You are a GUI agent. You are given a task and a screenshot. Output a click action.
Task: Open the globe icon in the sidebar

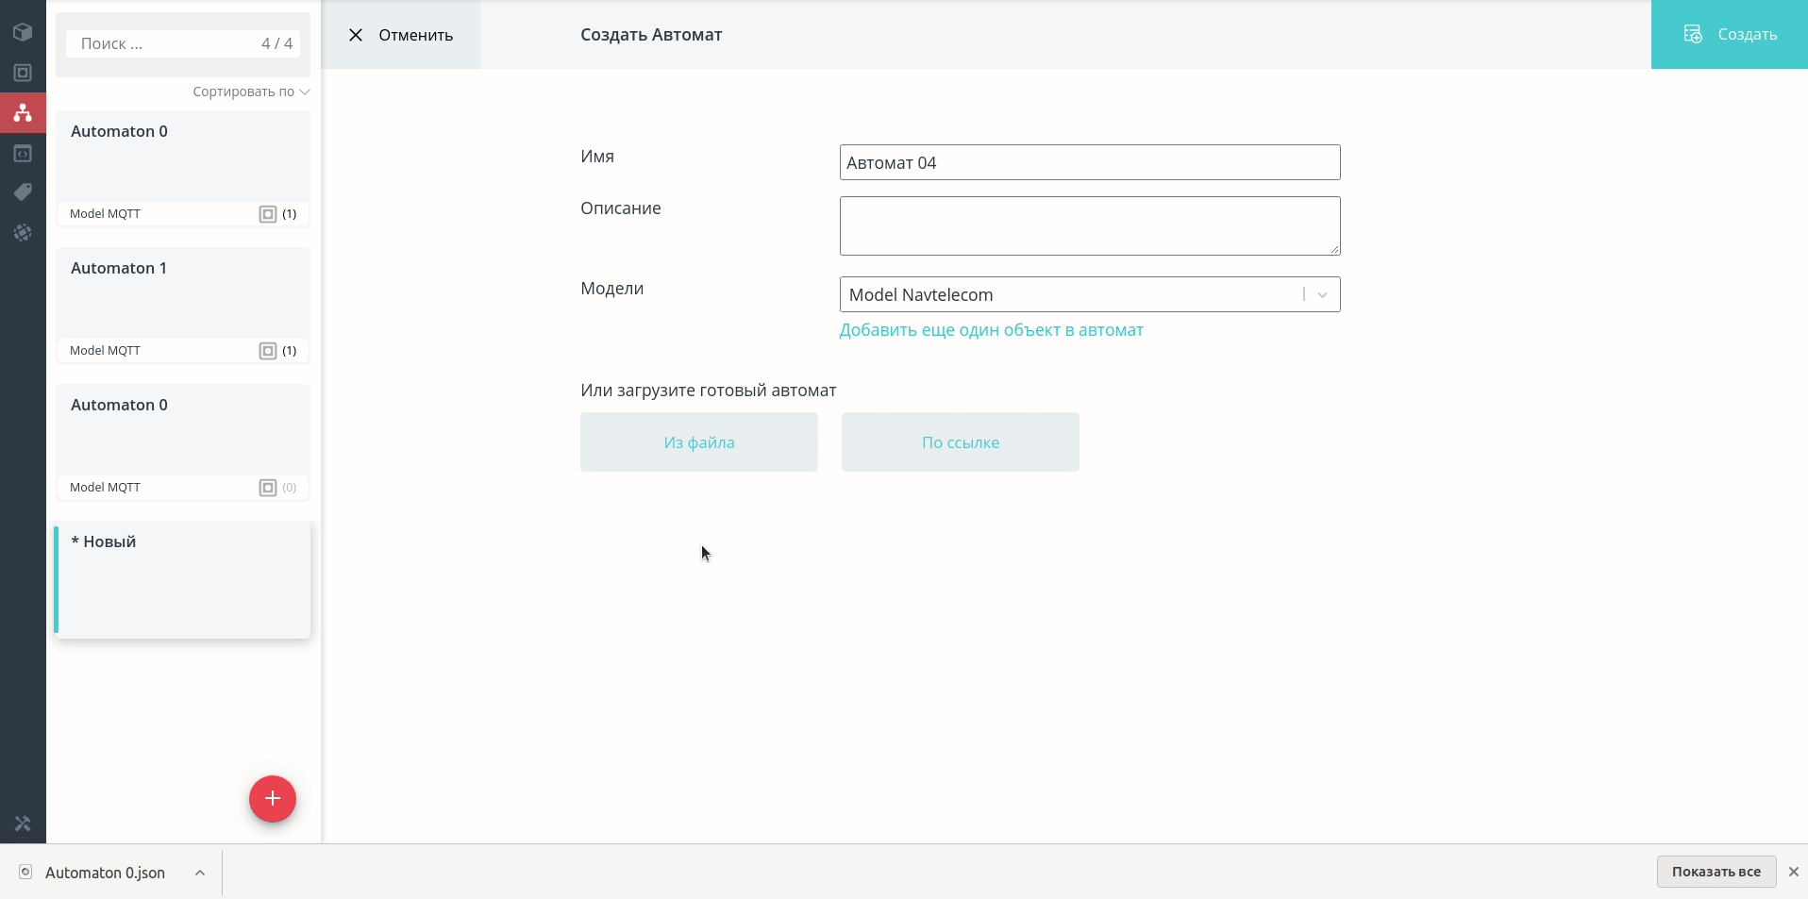click(23, 232)
